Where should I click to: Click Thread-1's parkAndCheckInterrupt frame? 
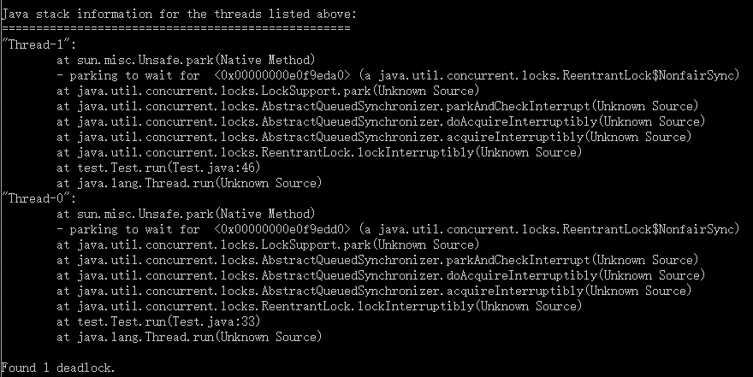377,106
